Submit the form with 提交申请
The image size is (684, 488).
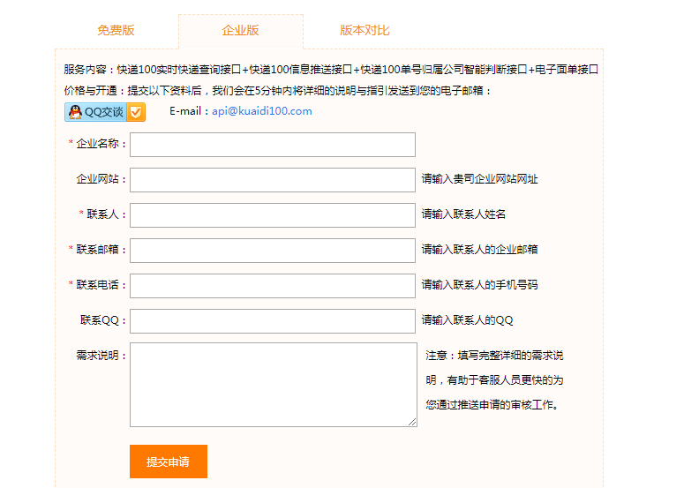(x=169, y=462)
